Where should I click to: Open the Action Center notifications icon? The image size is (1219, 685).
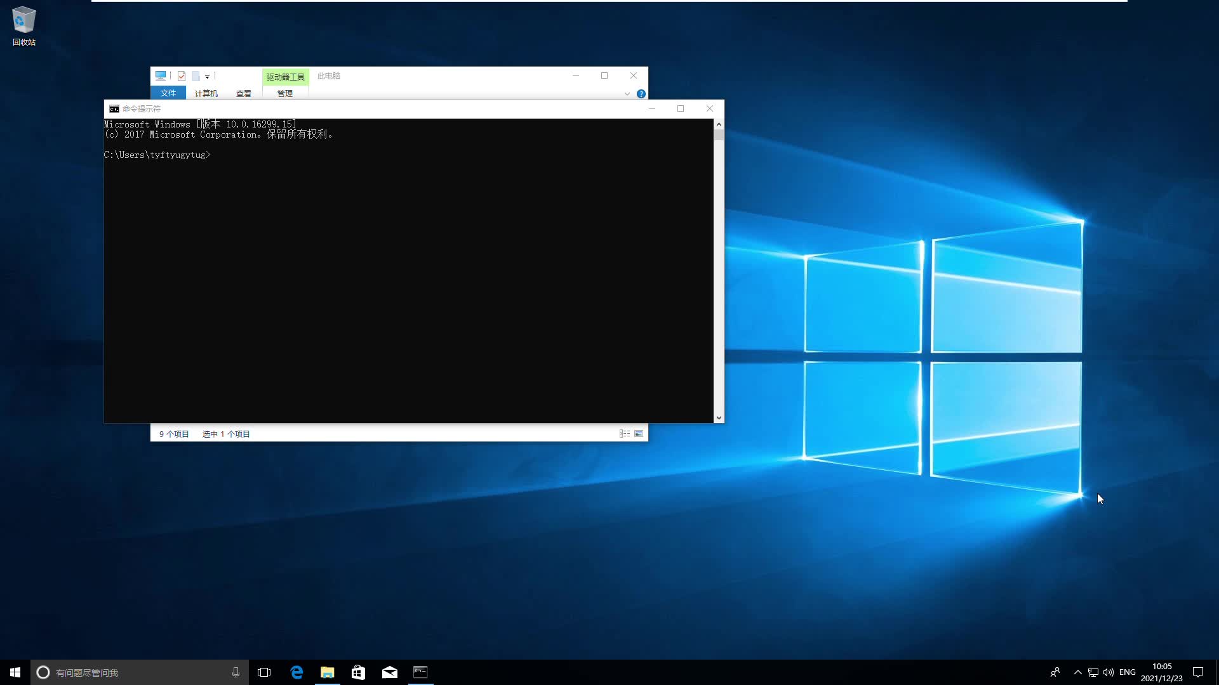[x=1198, y=672]
